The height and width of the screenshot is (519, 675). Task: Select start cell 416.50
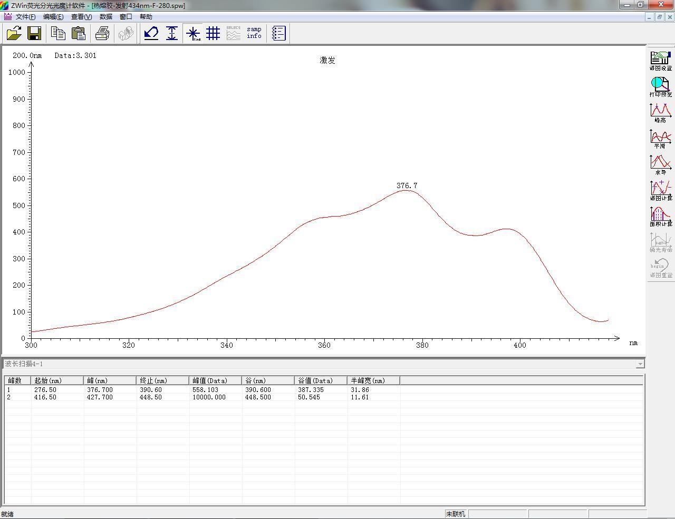pyautogui.click(x=45, y=397)
